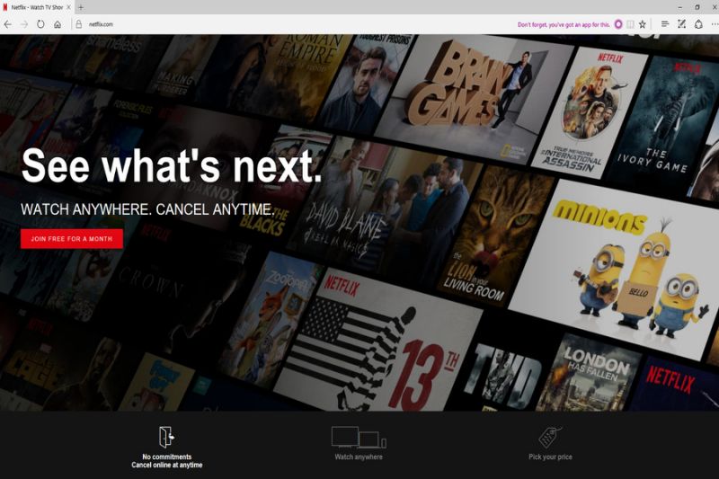
Task: Minimize the browser window
Action: [x=680, y=7]
